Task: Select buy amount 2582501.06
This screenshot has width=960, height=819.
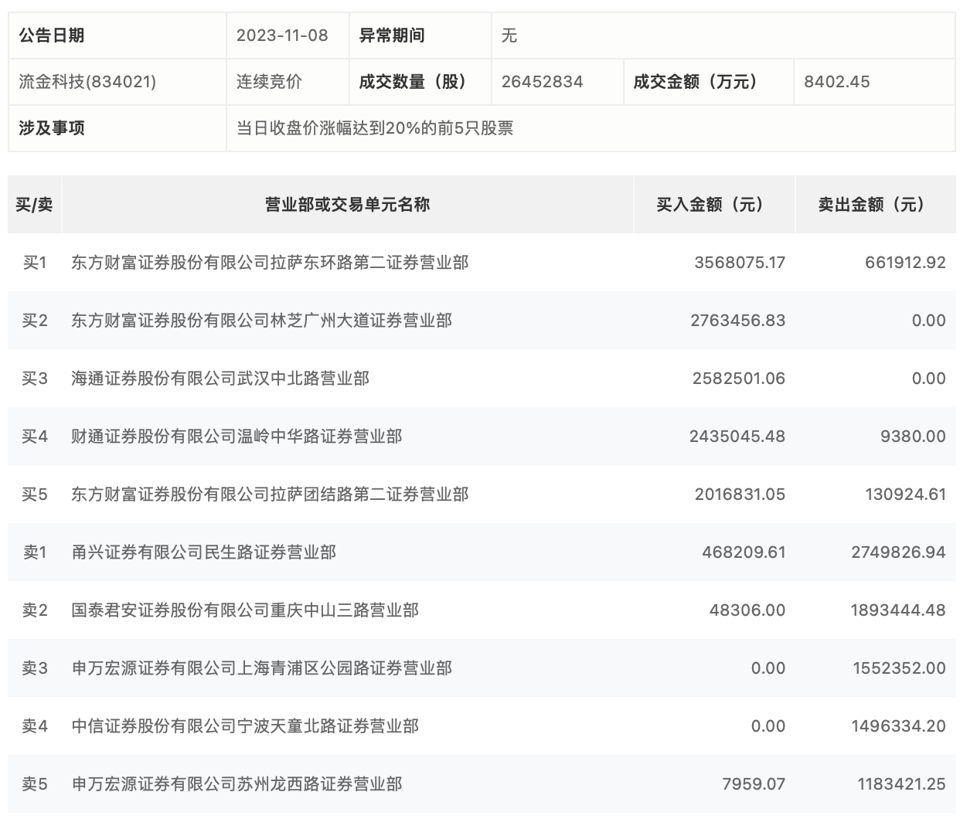Action: click(x=739, y=379)
